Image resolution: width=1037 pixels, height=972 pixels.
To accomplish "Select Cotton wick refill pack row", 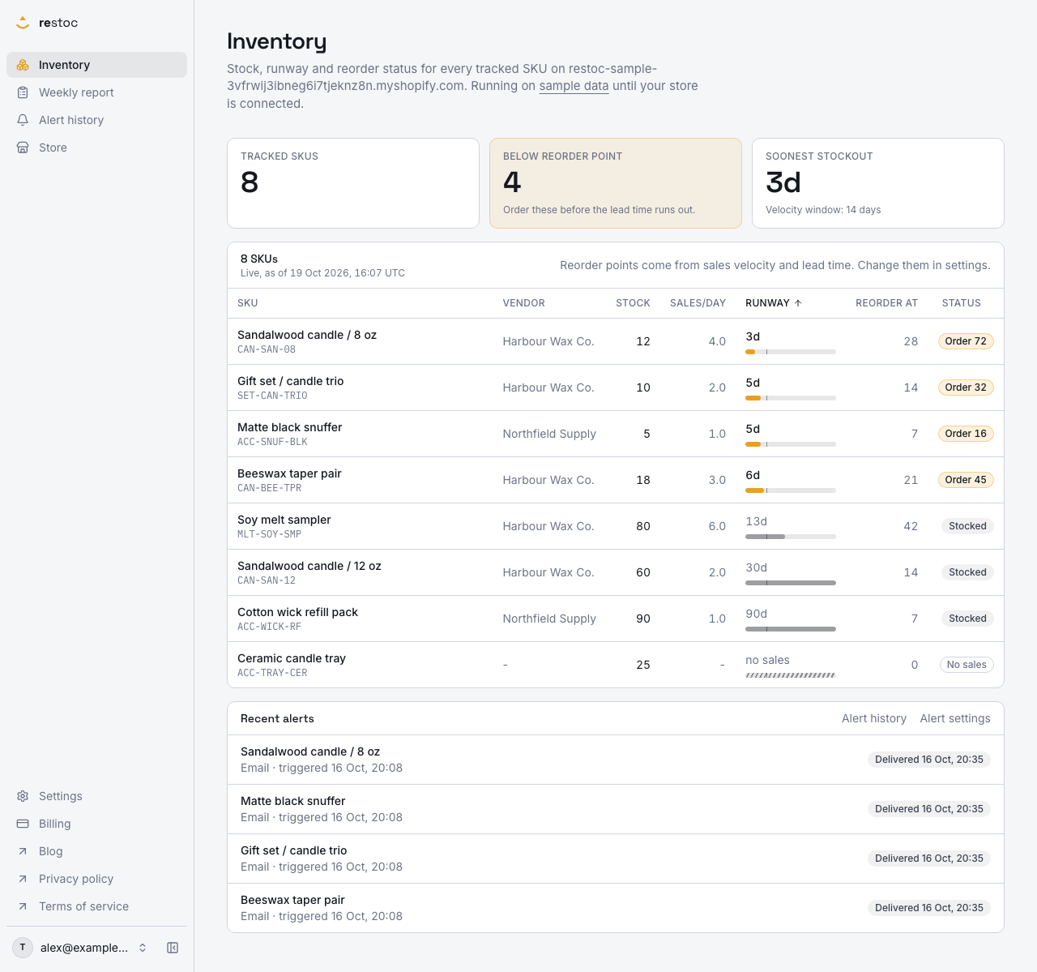I will pos(616,619).
